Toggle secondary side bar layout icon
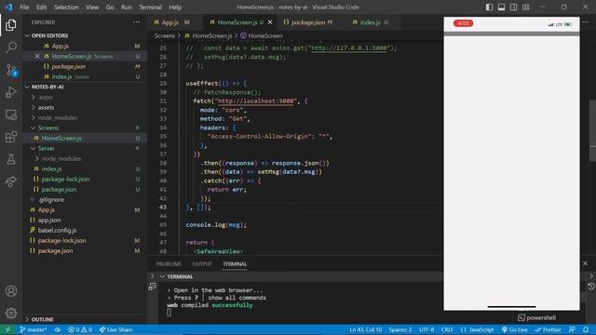The image size is (596, 335). click(513, 7)
